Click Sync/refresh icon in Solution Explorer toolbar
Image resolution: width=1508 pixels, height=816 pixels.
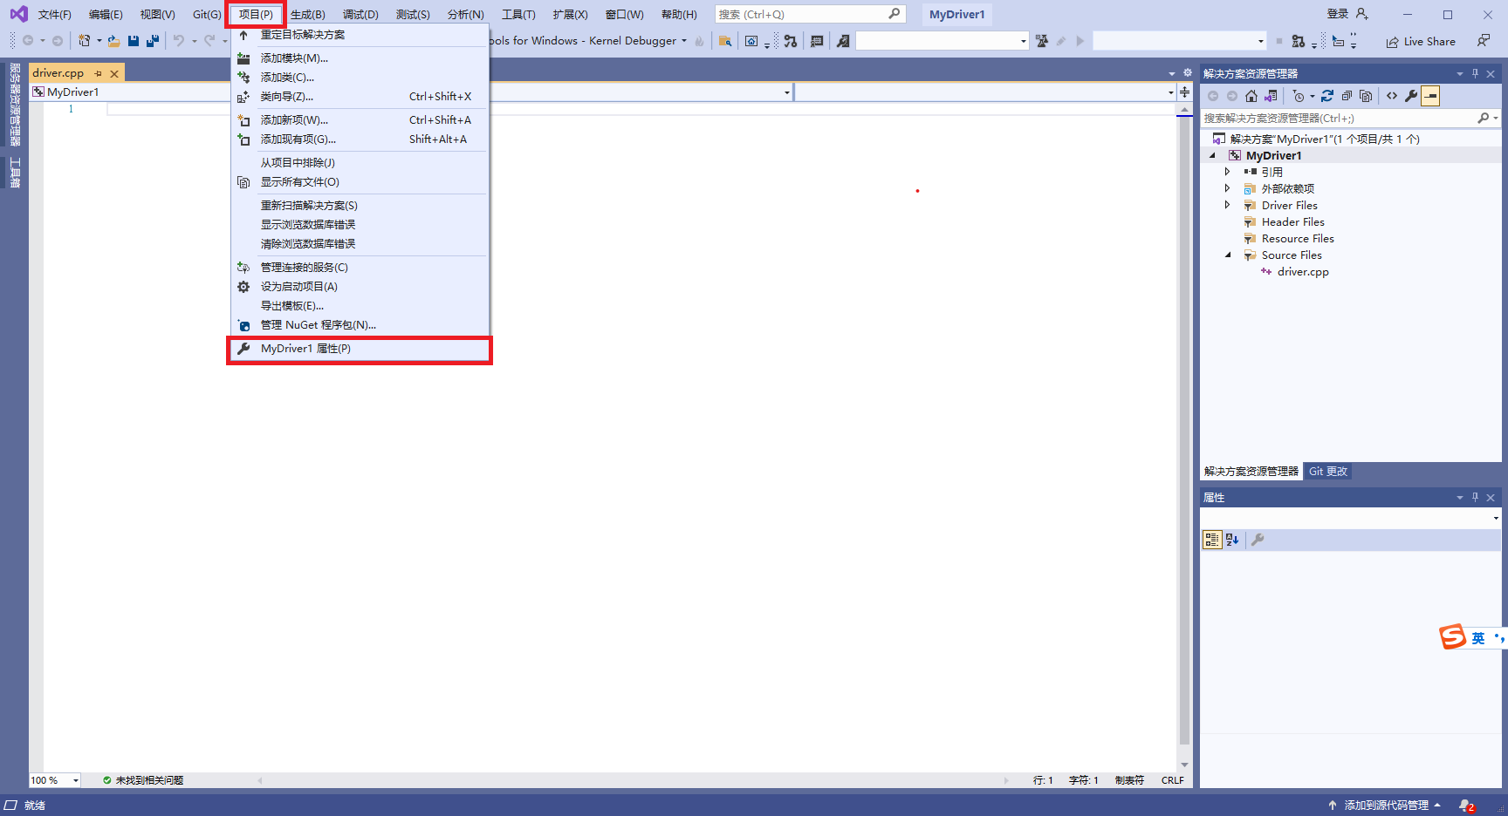click(x=1327, y=96)
